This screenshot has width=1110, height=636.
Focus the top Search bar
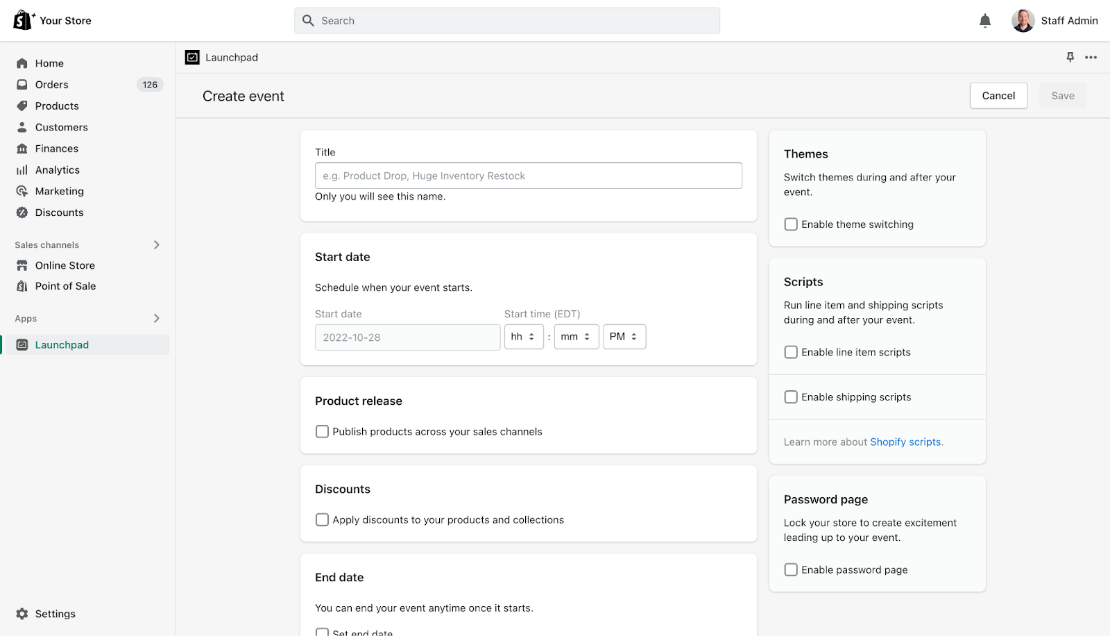click(507, 21)
